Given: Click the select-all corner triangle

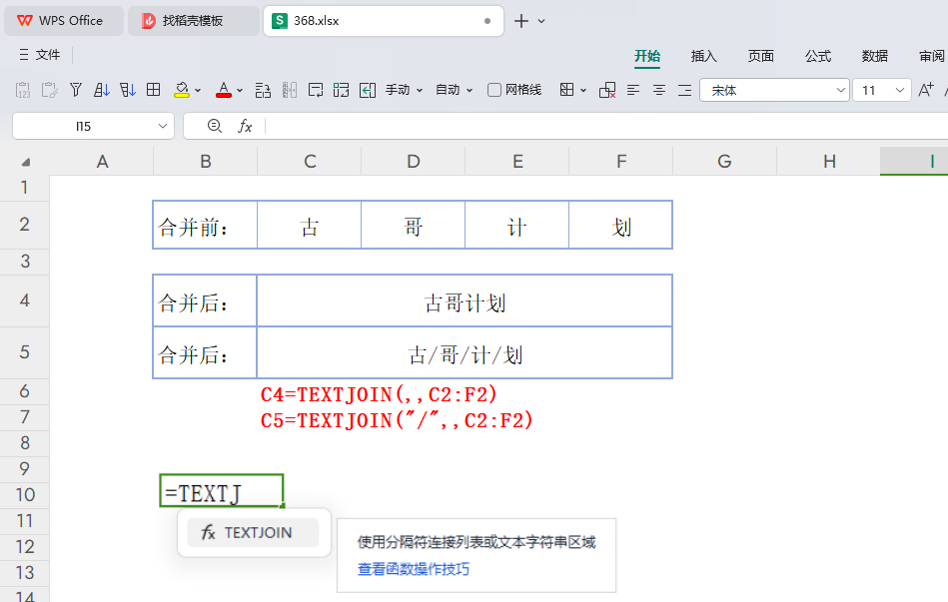Looking at the screenshot, I should pos(25,162).
